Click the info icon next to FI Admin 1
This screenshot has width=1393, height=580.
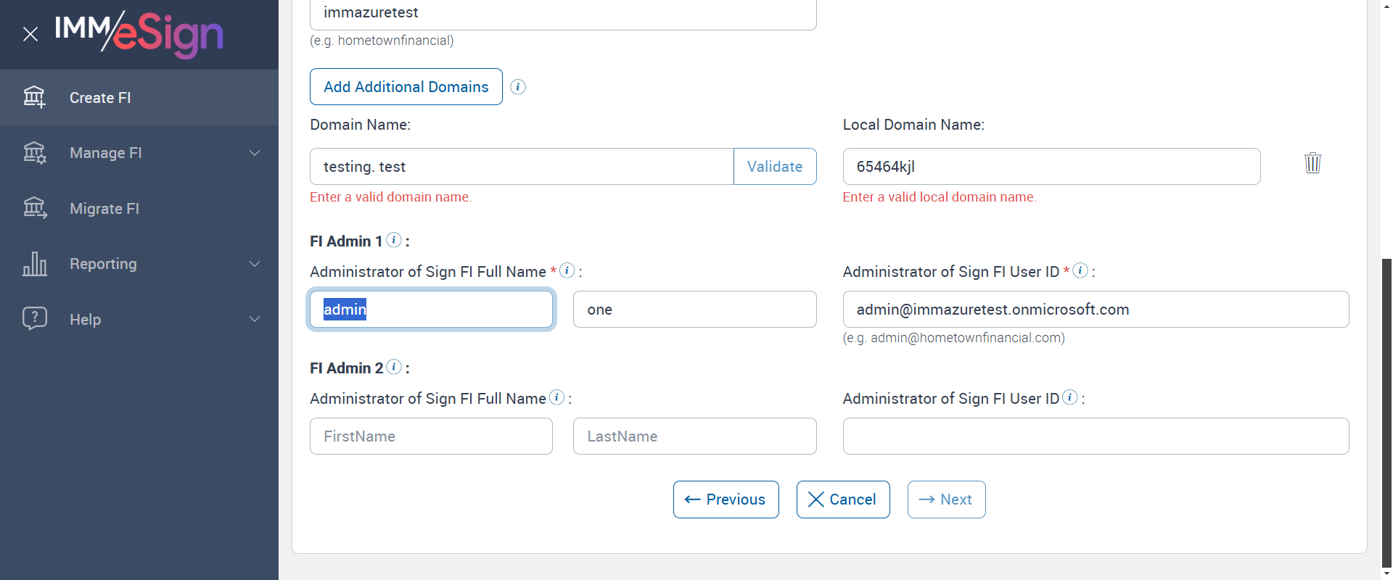(394, 240)
